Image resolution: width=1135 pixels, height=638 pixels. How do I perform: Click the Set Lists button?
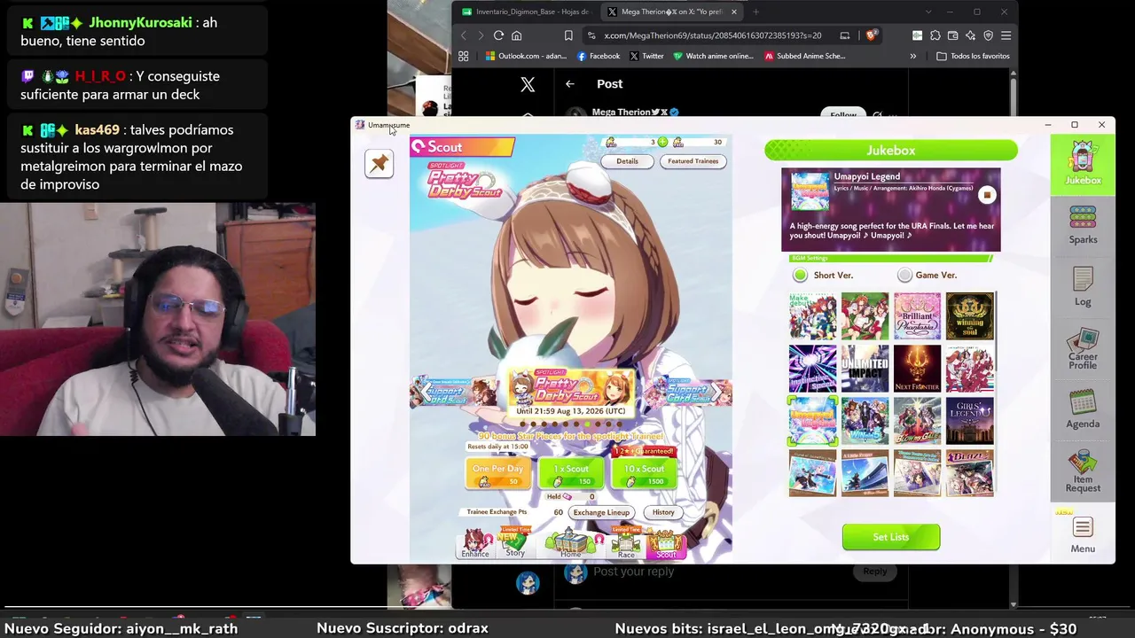(x=891, y=537)
